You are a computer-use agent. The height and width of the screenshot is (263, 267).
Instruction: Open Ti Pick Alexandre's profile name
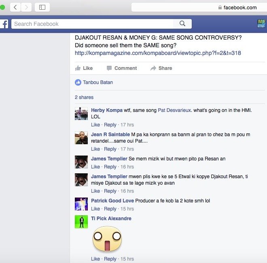[111, 219]
